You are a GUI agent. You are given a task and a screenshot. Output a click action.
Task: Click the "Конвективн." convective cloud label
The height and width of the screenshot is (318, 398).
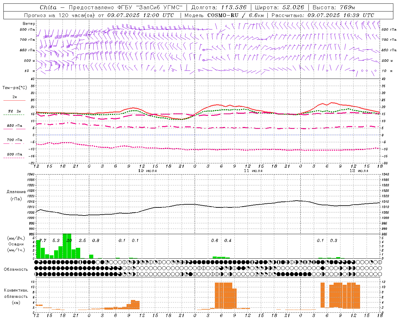16,290
